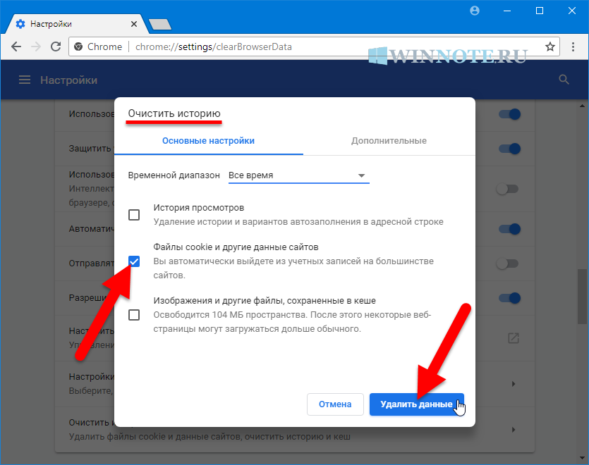Click the Удаление истории и вариантов автозаполнения description
The height and width of the screenshot is (465, 589).
(x=298, y=222)
